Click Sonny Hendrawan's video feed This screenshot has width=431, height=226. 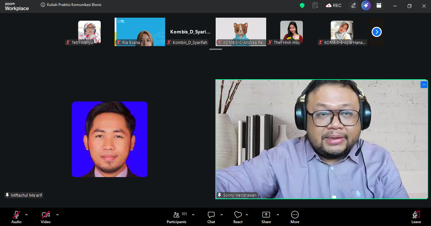pyautogui.click(x=322, y=139)
